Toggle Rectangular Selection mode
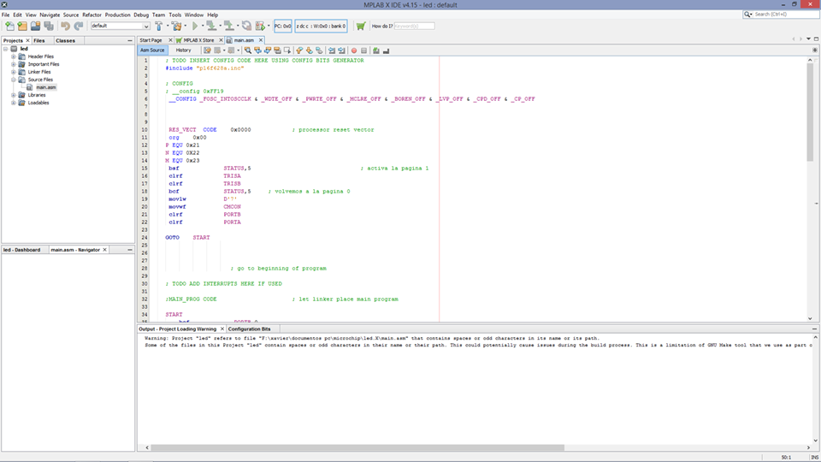Screen dimensions: 821x462 tap(287, 50)
